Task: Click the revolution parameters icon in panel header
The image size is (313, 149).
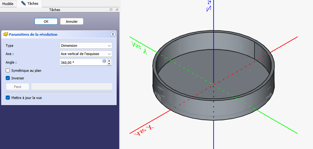Action: pyautogui.click(x=5, y=34)
